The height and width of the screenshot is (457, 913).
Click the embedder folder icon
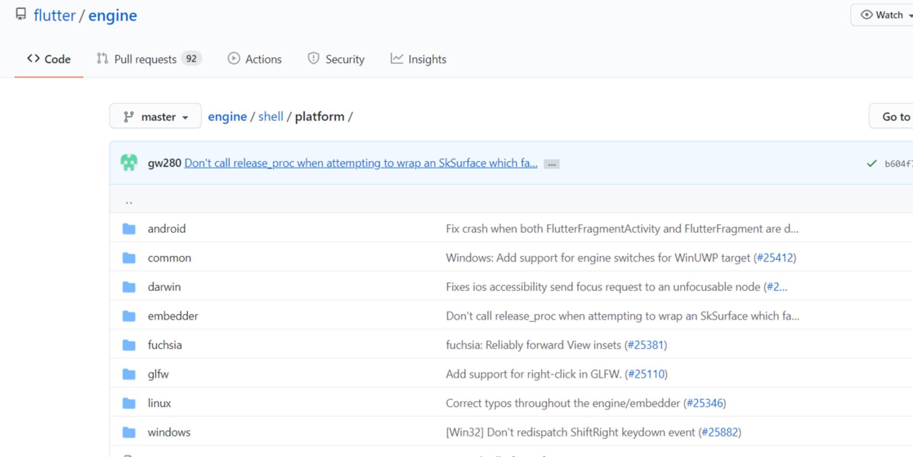(129, 316)
